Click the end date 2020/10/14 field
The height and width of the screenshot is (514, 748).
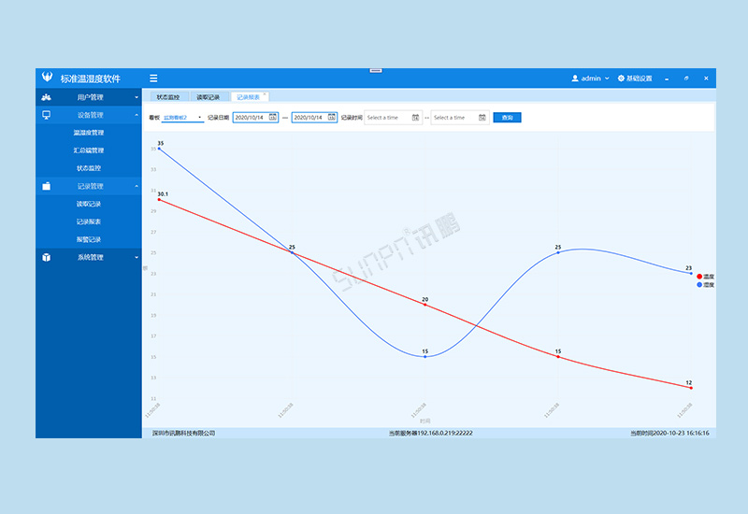tap(314, 118)
